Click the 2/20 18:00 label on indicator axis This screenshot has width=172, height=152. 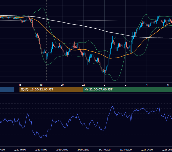pos(41,150)
